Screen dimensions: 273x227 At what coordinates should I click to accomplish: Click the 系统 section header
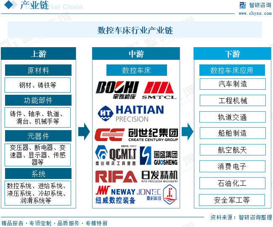(38, 174)
